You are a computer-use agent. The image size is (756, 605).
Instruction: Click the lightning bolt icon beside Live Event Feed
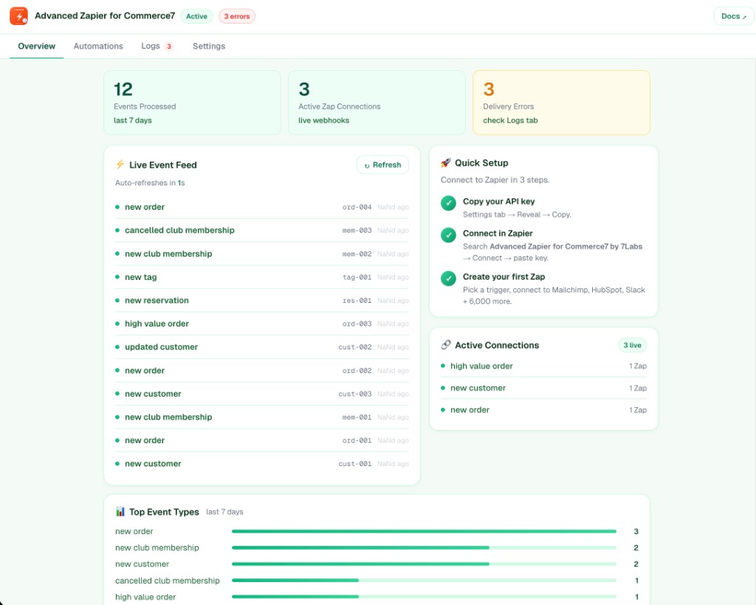(x=120, y=165)
